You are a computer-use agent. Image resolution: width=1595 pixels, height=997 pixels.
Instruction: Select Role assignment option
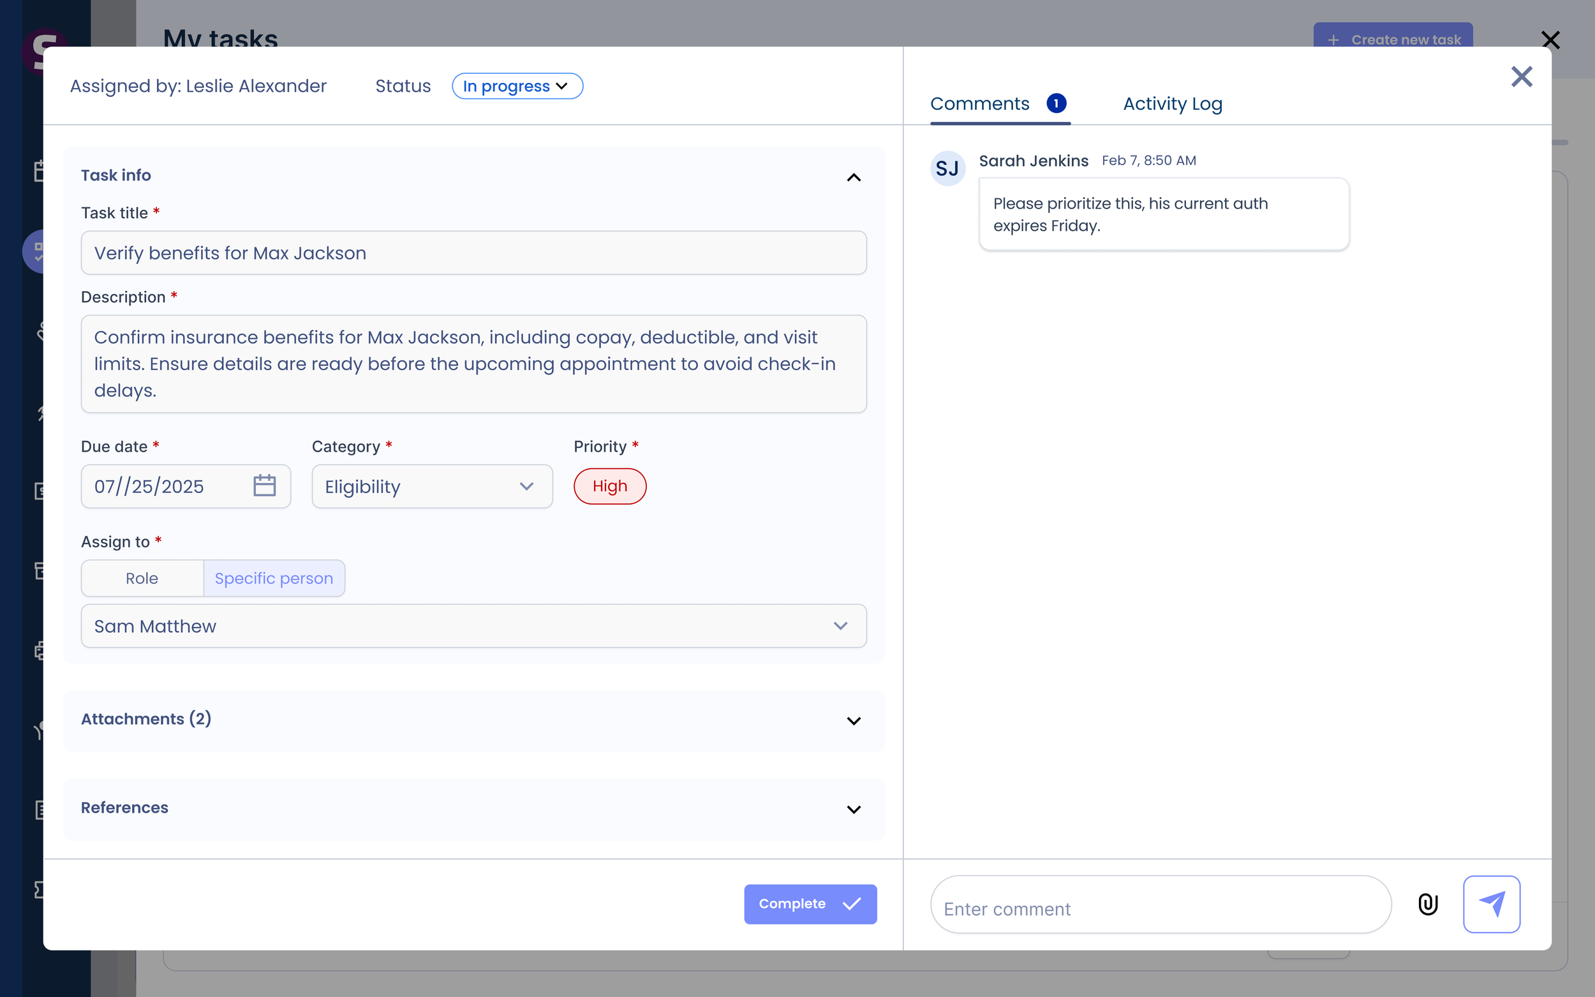click(142, 579)
